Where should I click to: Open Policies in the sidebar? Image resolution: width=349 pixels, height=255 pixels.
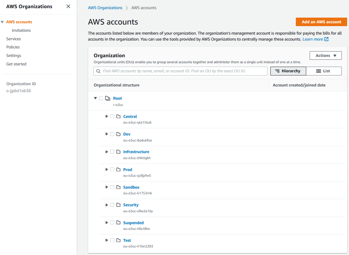tap(13, 47)
